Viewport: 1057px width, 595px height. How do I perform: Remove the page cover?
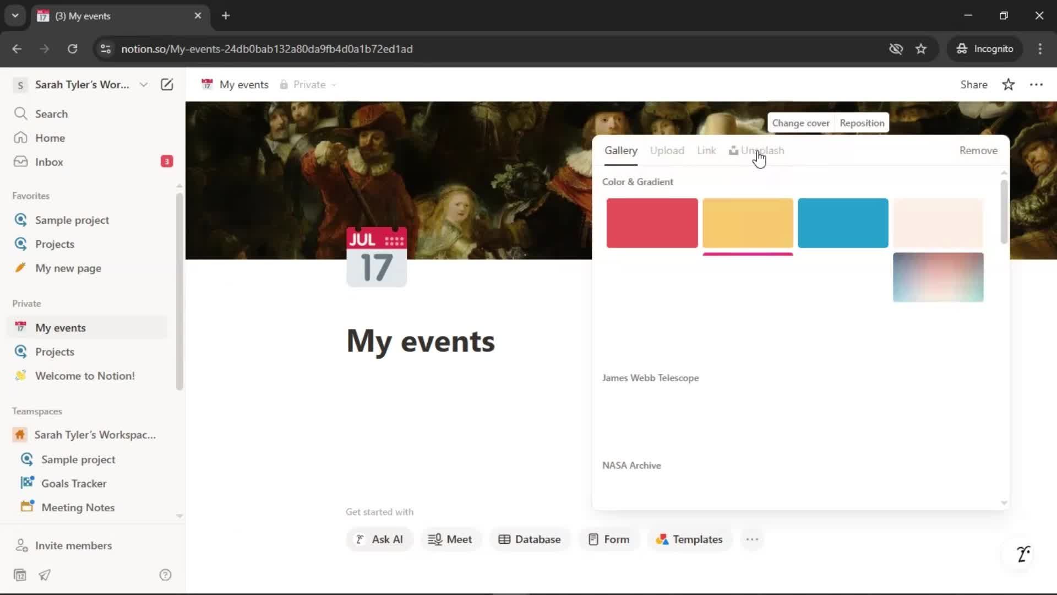click(x=978, y=150)
